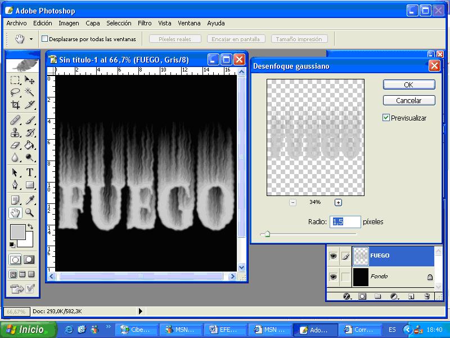Select the Crop tool

(x=16, y=105)
